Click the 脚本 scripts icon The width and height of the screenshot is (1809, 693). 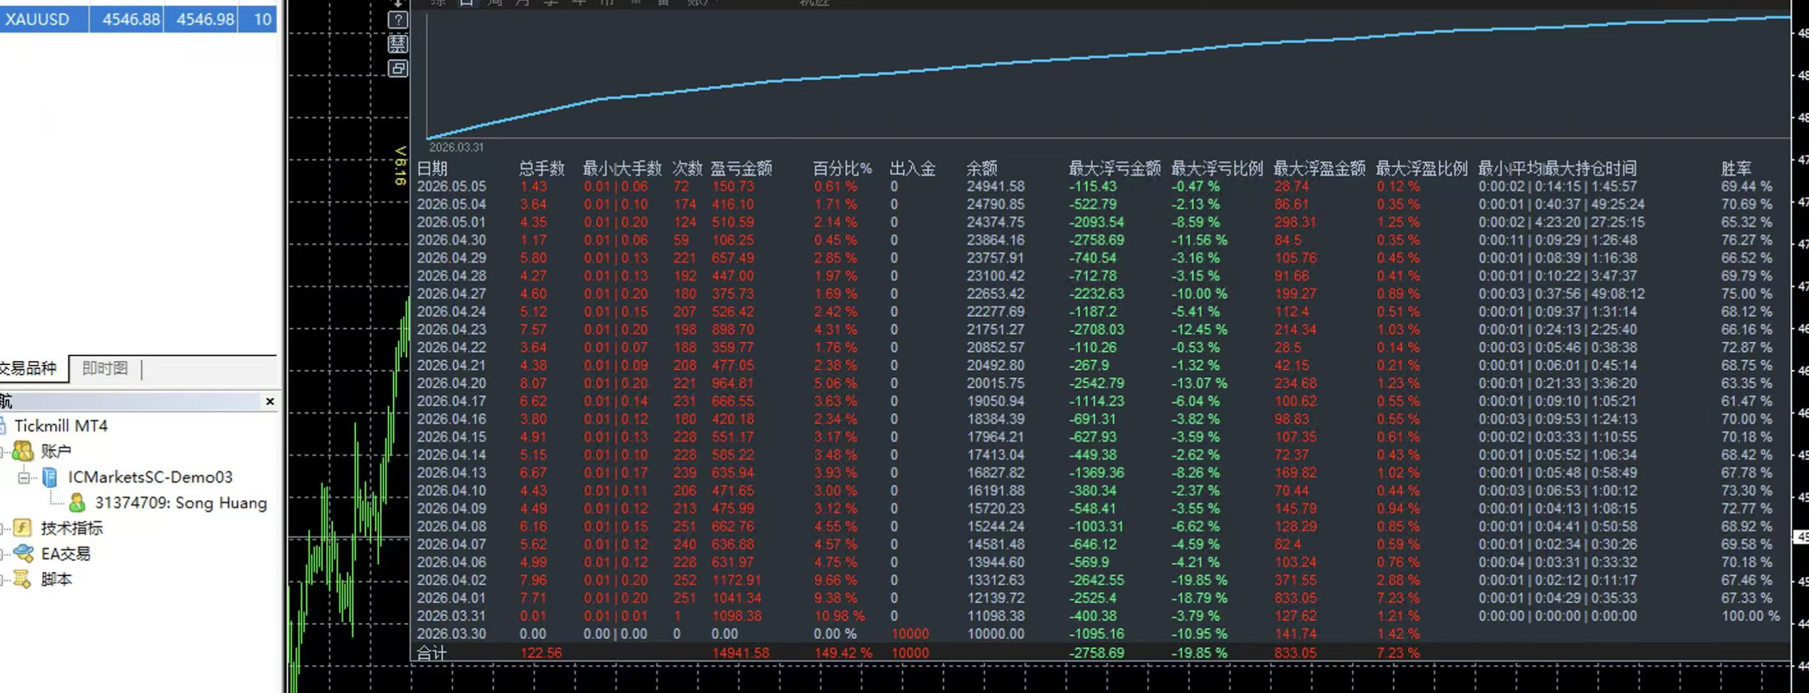click(23, 579)
